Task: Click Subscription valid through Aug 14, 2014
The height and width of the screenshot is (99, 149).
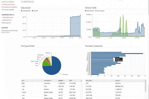Action: (10, 31)
